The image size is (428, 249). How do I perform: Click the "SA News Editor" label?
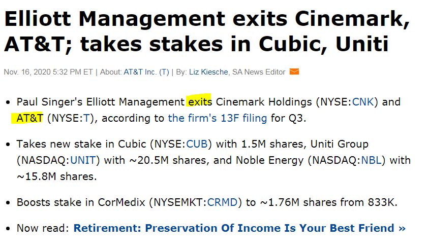click(259, 72)
